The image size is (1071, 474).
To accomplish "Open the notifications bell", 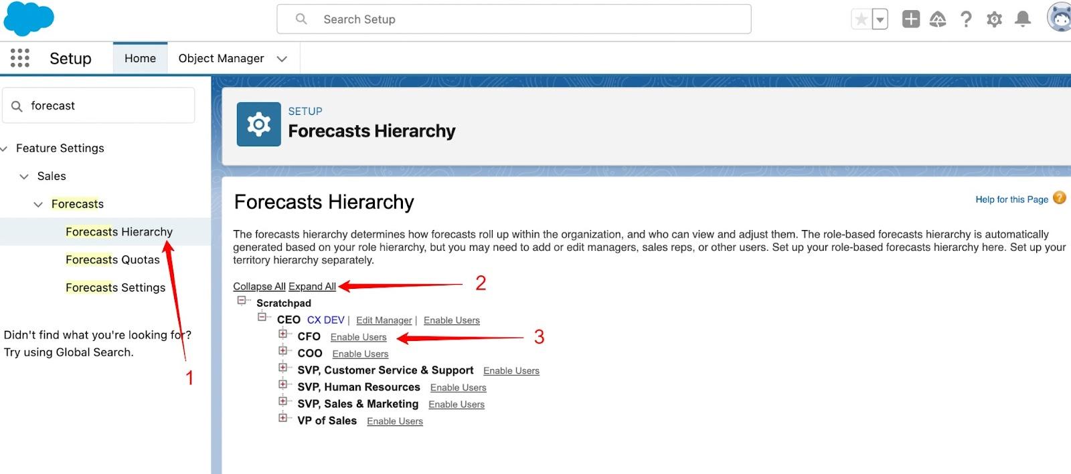I will [1022, 19].
